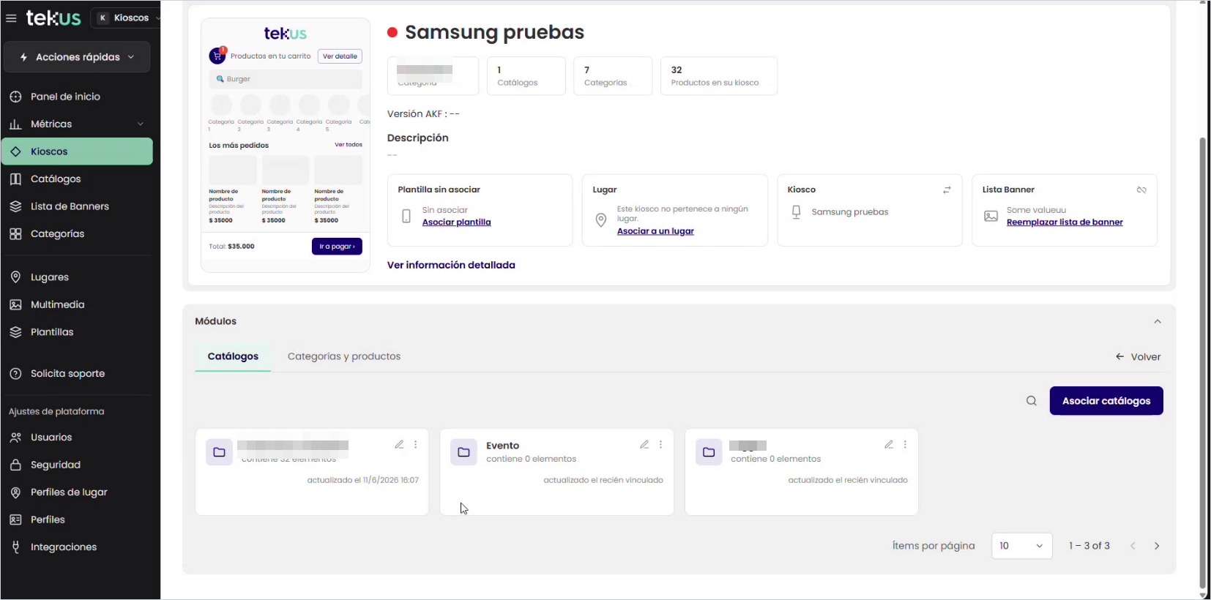The height and width of the screenshot is (600, 1211).
Task: Click the Evento folder icon
Action: 463,452
